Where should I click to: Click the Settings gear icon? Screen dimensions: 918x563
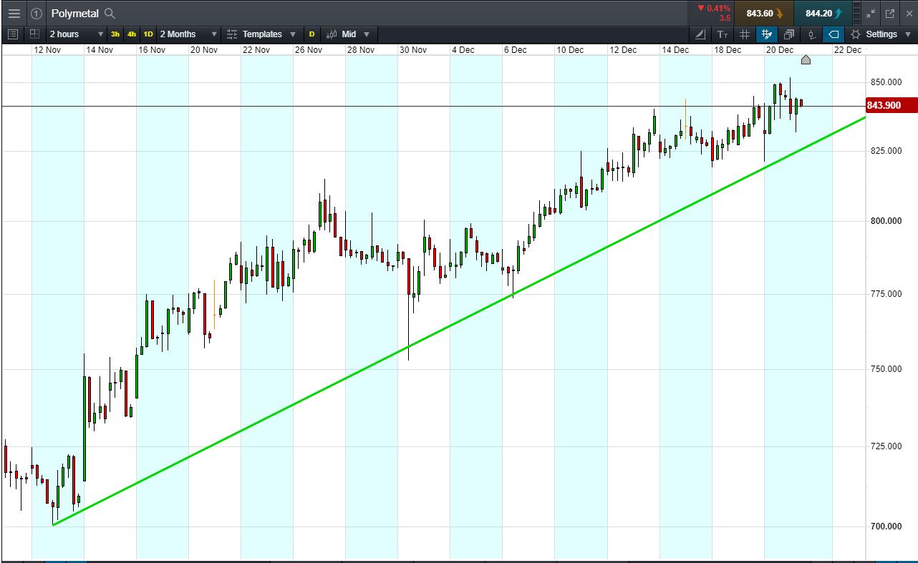855,34
